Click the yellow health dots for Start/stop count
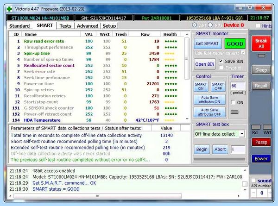 tap(170, 102)
